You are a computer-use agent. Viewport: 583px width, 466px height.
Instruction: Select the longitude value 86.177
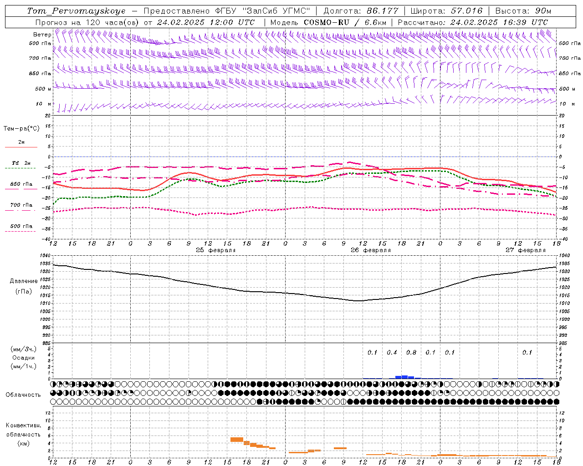pyautogui.click(x=383, y=11)
